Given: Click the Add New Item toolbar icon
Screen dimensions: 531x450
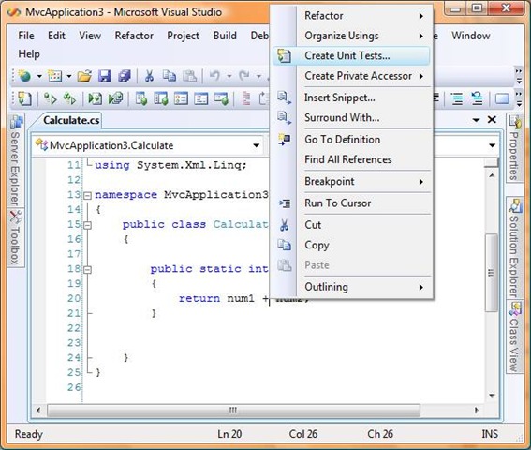Looking at the screenshot, I should click(54, 76).
